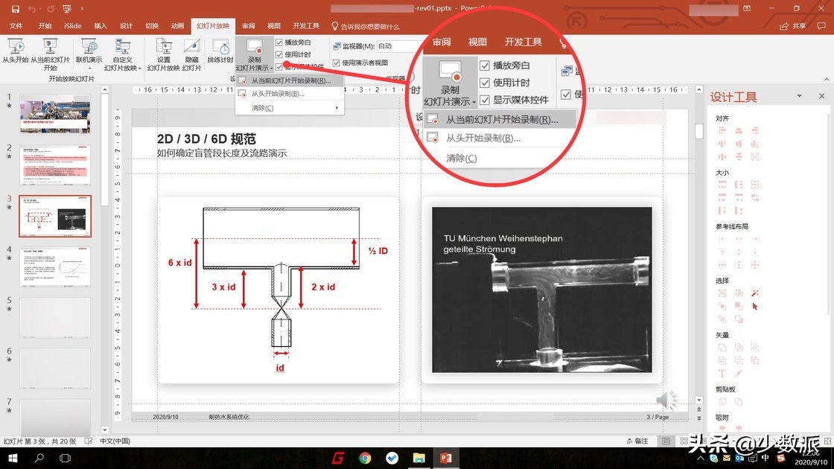Open the 清除(C) submenu

(290, 108)
